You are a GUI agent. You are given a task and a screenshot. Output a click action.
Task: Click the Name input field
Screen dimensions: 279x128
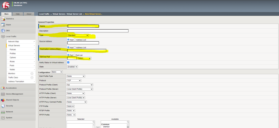pyautogui.click(x=83, y=26)
